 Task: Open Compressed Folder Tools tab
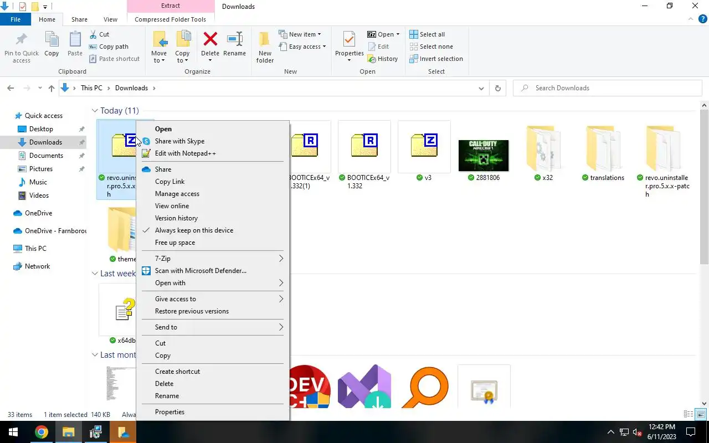click(170, 19)
